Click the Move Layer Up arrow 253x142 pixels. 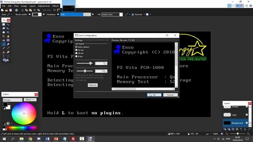241,129
